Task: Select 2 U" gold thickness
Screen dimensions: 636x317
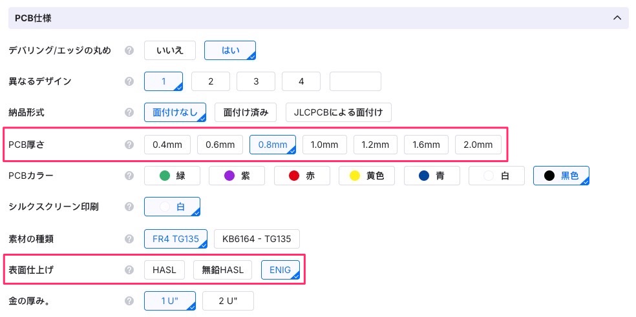Action: pos(228,301)
